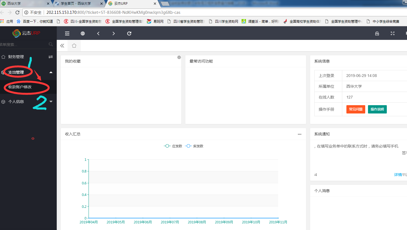This screenshot has height=230, width=407.
Task: Open the home tab icon
Action: click(x=74, y=46)
